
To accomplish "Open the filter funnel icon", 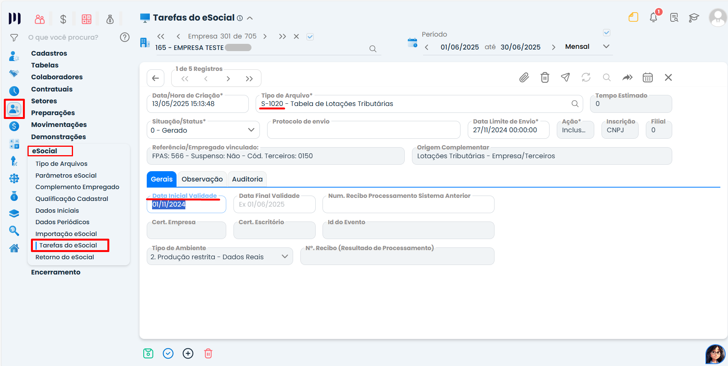I will 14,37.
